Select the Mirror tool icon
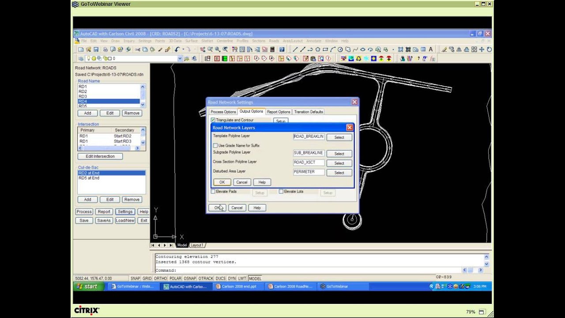 point(460,49)
